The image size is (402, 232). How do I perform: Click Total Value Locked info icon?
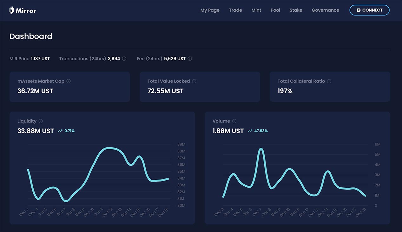pos(194,81)
